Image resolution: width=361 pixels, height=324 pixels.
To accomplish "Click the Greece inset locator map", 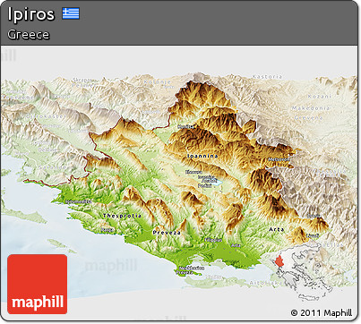I will pos(304,272).
